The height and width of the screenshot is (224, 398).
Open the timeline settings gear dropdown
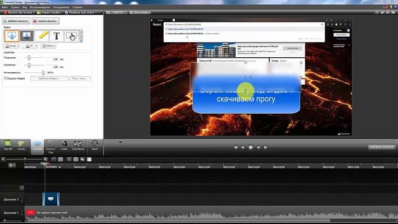coord(12,166)
